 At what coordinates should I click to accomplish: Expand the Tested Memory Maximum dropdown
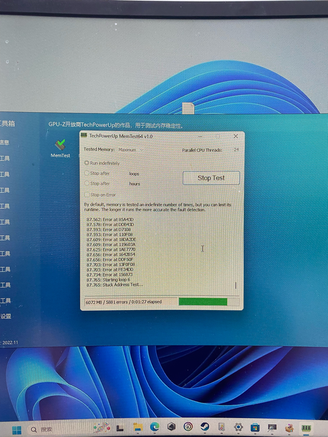[131, 150]
